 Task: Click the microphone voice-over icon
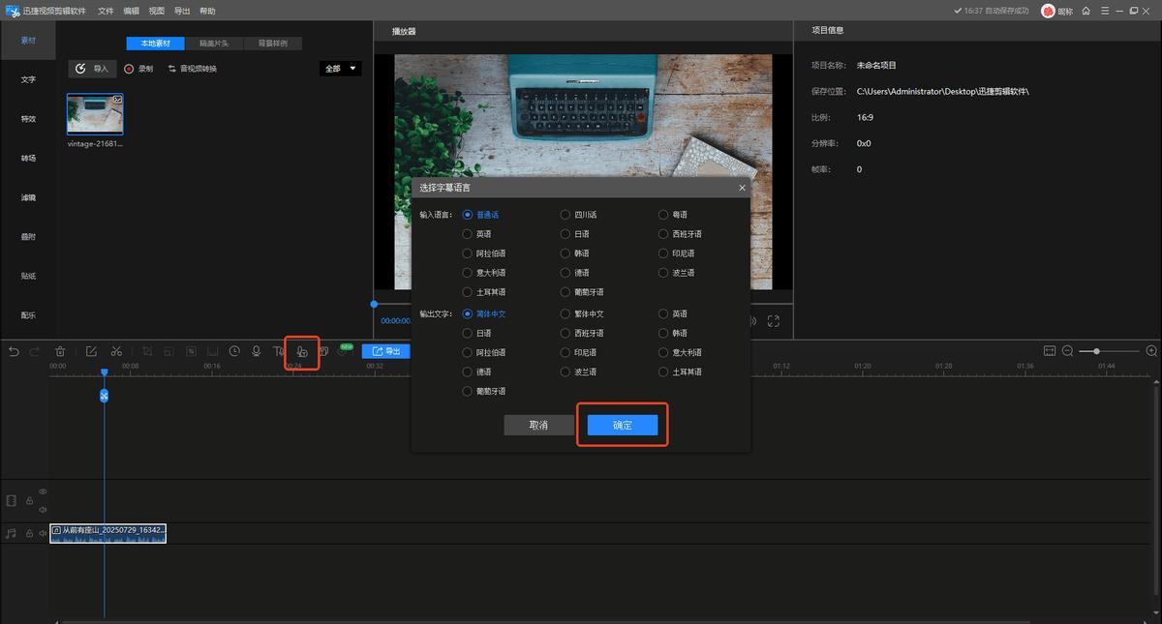tap(257, 351)
